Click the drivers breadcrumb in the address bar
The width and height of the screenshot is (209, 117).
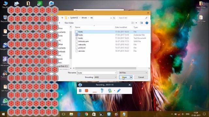point(84,18)
